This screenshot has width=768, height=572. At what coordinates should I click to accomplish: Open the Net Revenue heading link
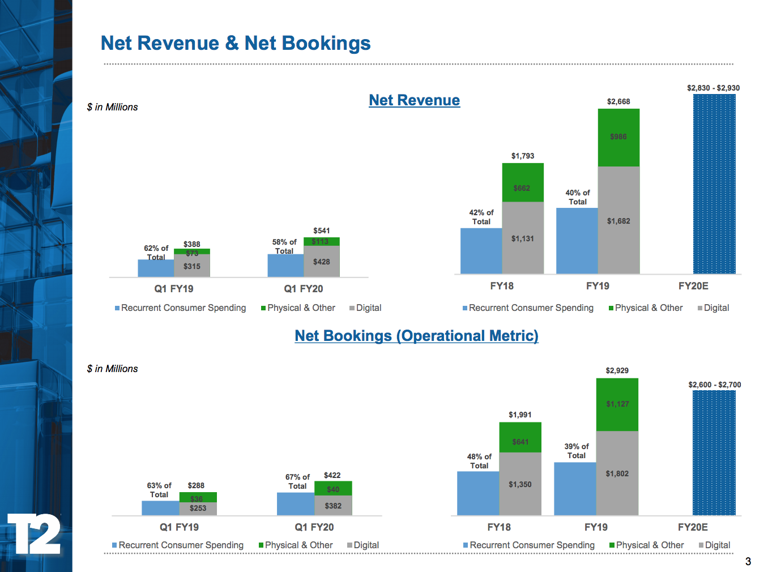(415, 100)
